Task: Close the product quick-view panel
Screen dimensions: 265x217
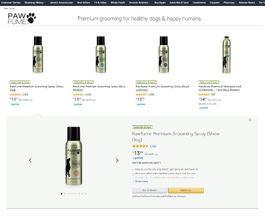Action: pyautogui.click(x=250, y=120)
